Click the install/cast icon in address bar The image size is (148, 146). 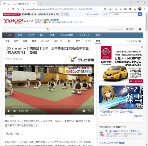(x=105, y=9)
